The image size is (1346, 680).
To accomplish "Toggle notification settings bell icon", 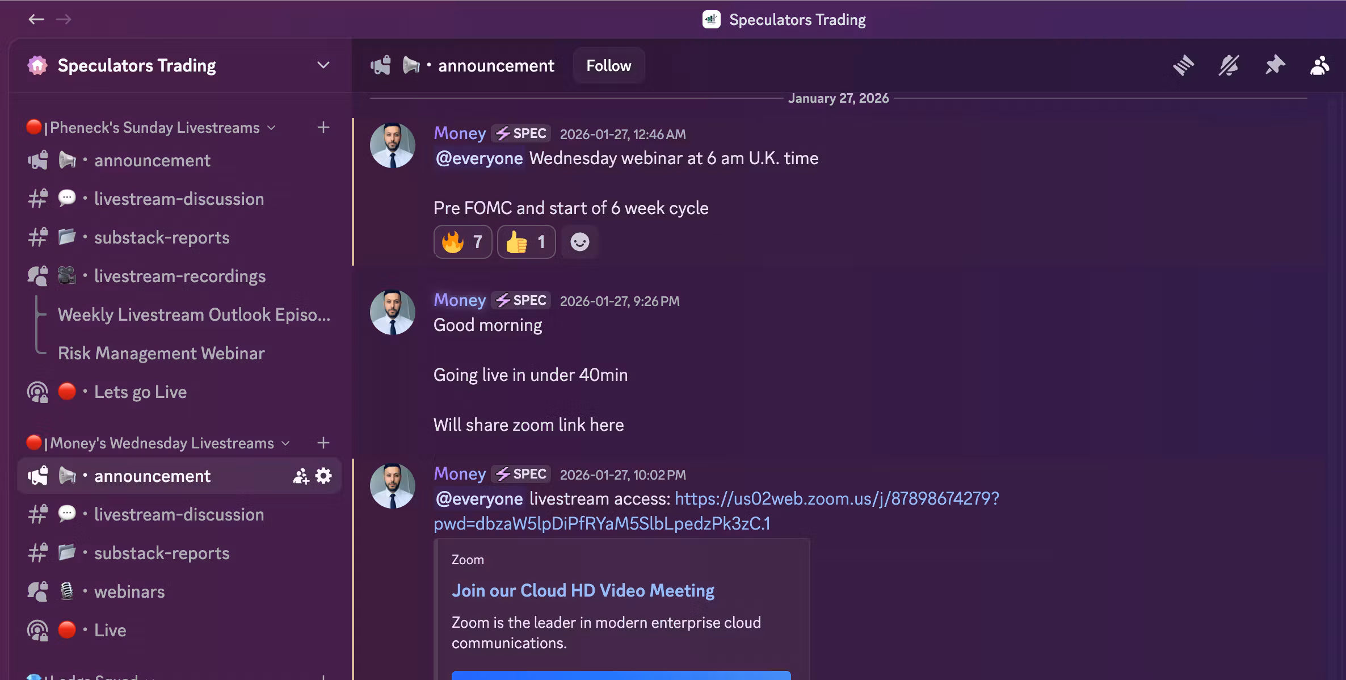I will tap(1229, 65).
